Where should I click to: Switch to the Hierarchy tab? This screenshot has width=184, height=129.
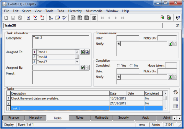(35, 118)
